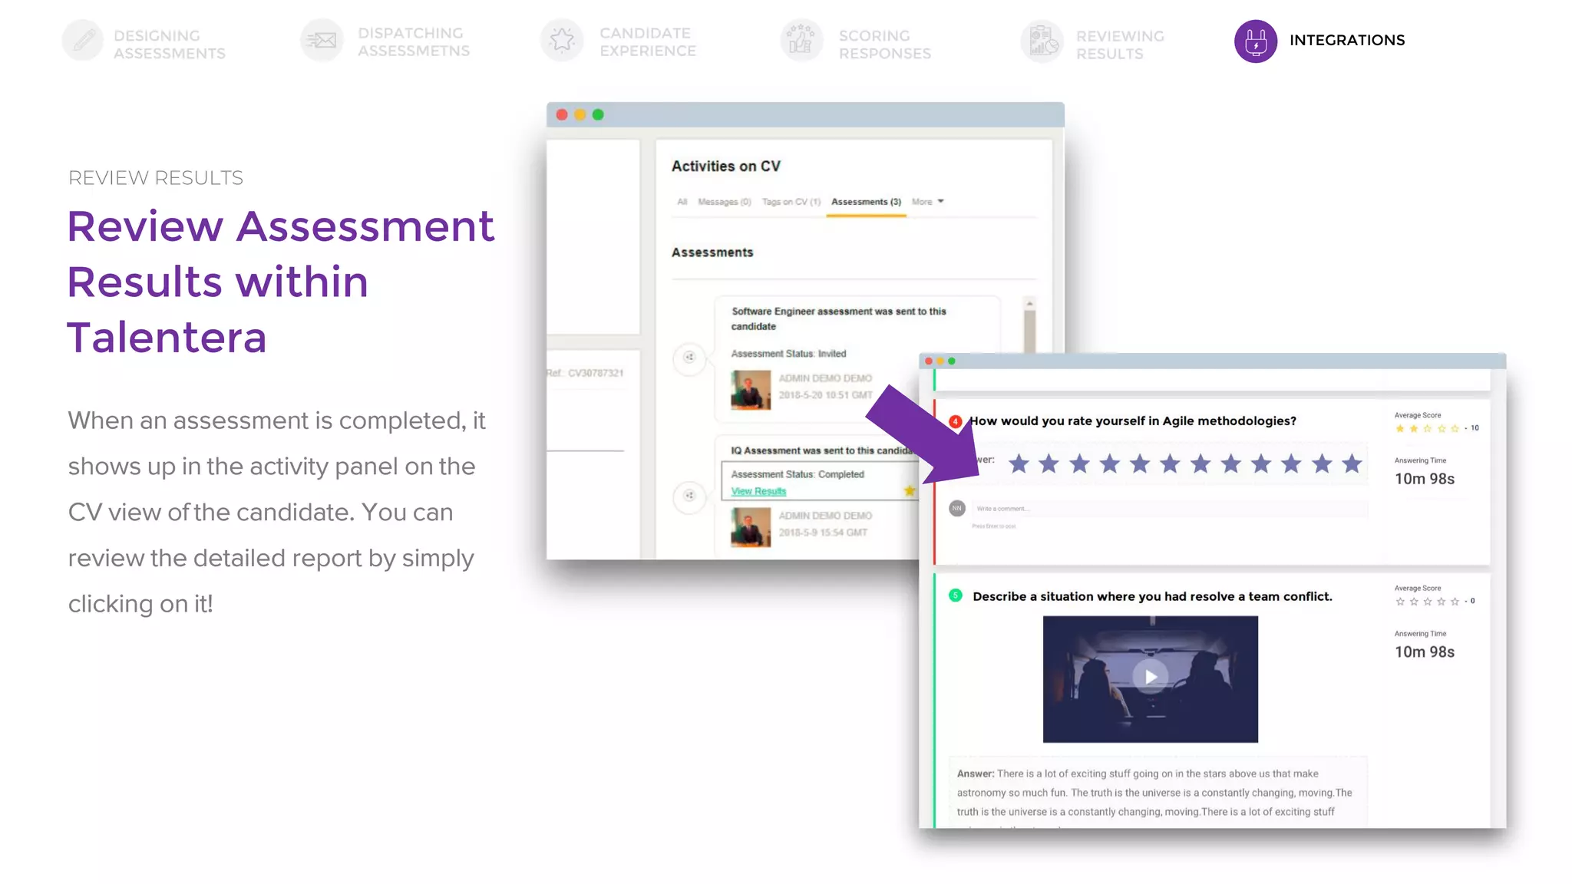1572x884 pixels.
Task: Click the assessments list scrollbar
Action: 1029,331
